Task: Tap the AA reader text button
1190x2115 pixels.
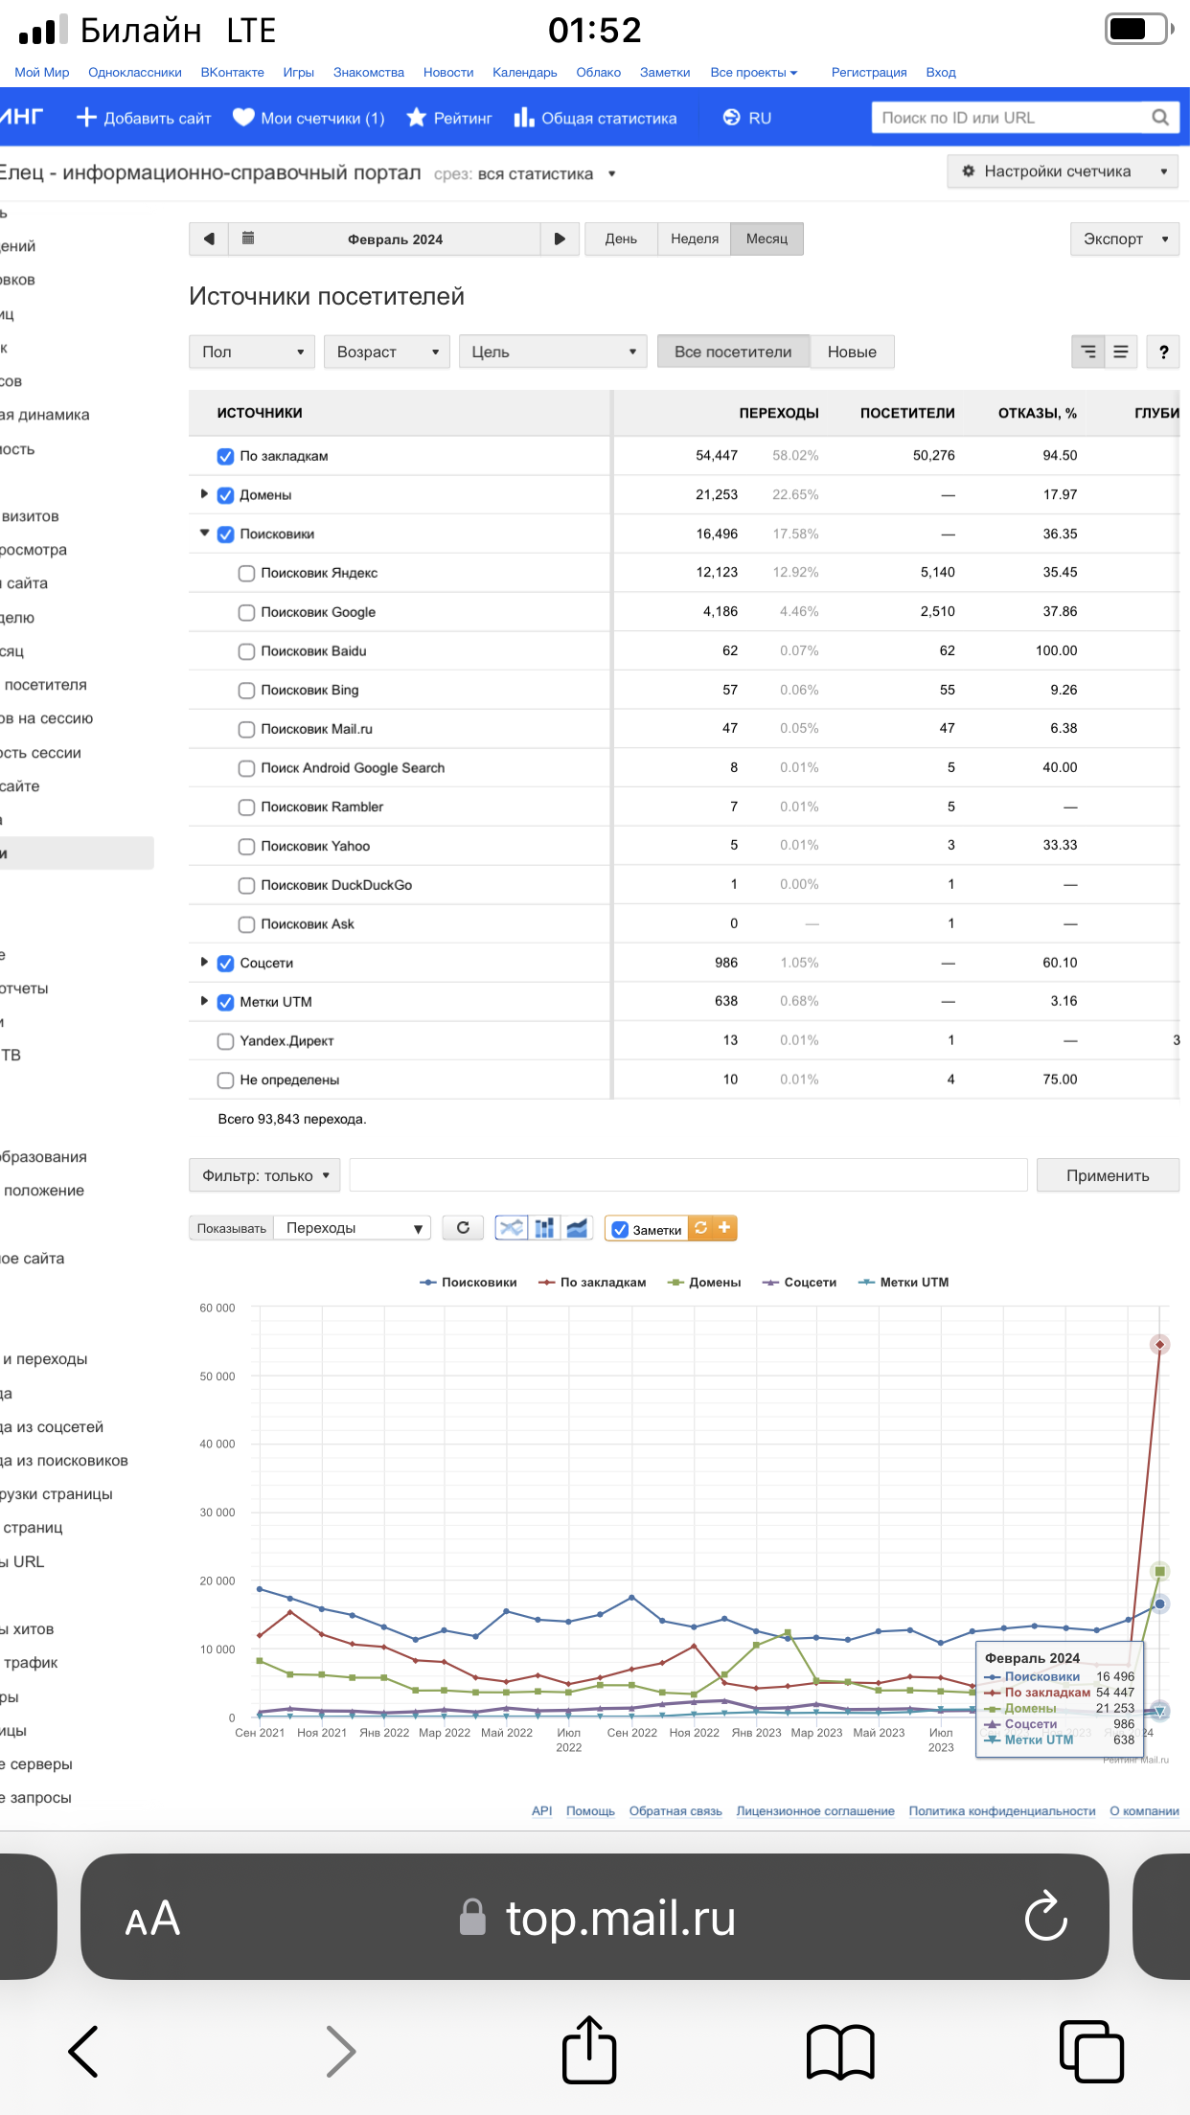Action: 152,1918
